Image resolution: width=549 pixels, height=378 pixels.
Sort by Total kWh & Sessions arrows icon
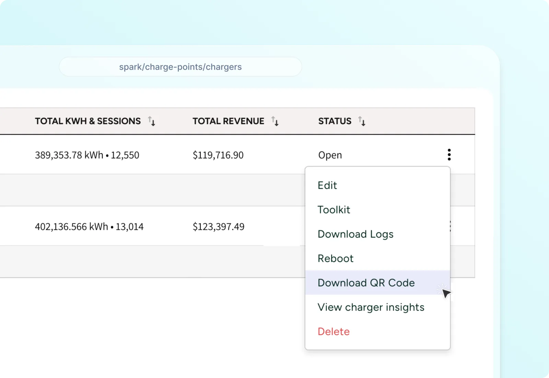[152, 121]
